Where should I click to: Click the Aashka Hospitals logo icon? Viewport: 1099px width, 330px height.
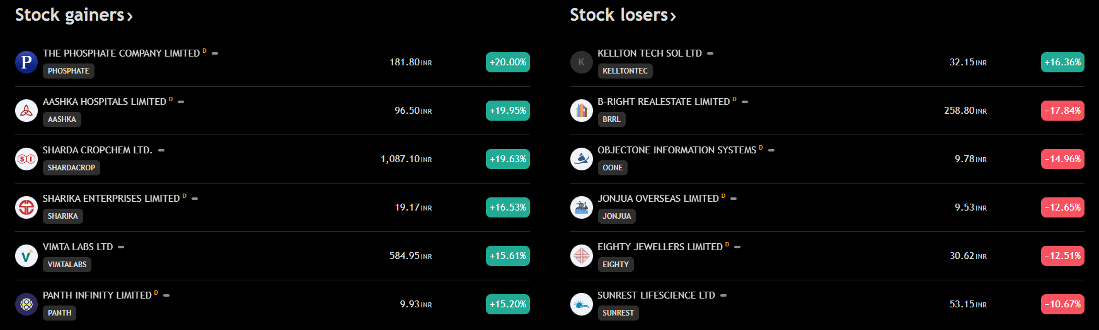(x=26, y=111)
